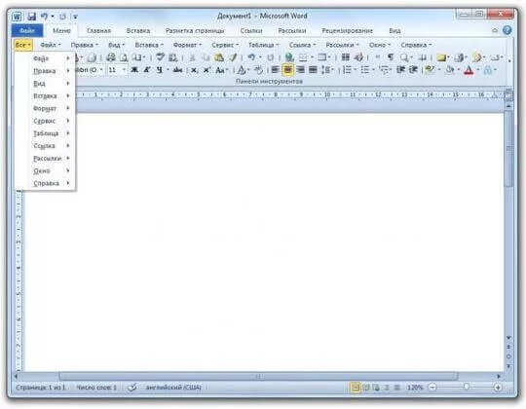Toggle Underline (Ч) formatting
The width and height of the screenshot is (526, 409).
pos(160,70)
